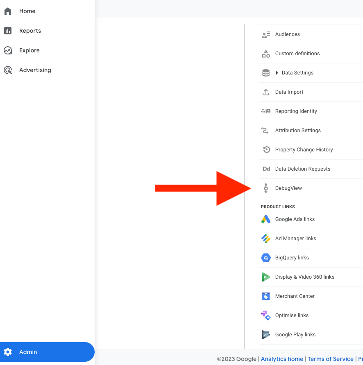Click the Ad Manager logo icon
Viewport: 363px width, 365px height.
[x=266, y=239]
